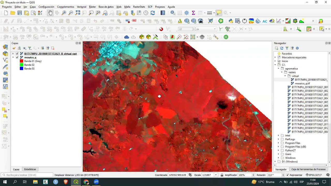The width and height of the screenshot is (331, 186).
Task: Open Data Source Manager icon in side toolbar
Action: coord(5,47)
